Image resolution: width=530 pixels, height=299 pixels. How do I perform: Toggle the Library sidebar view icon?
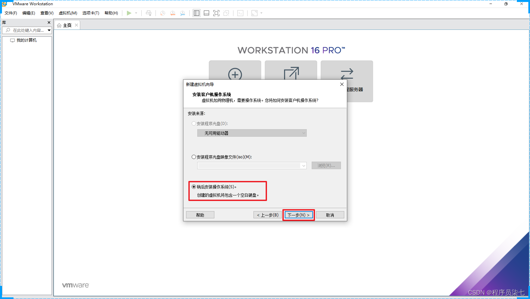(x=197, y=13)
